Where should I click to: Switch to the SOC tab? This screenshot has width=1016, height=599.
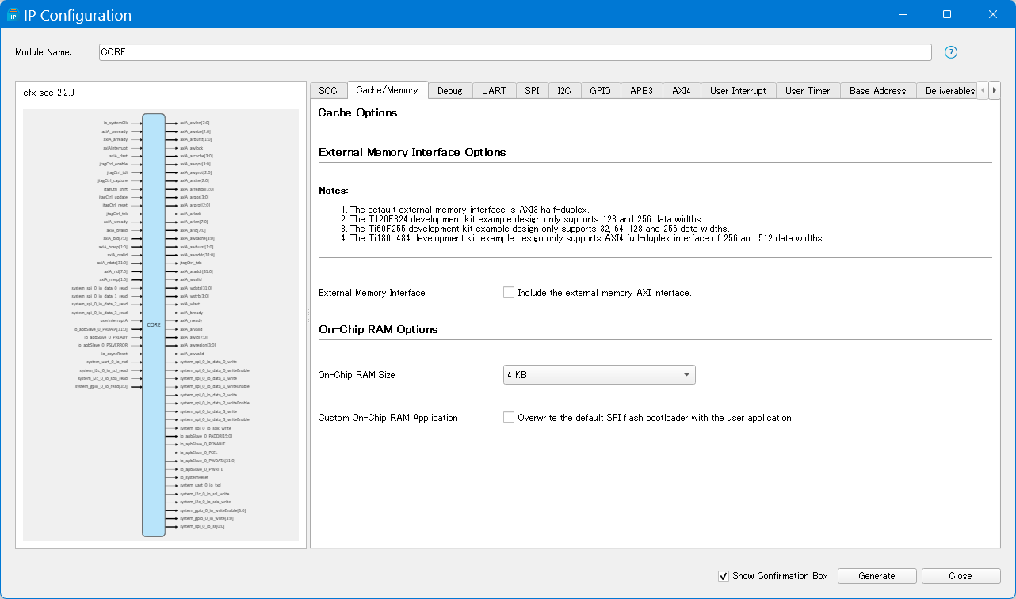click(328, 91)
